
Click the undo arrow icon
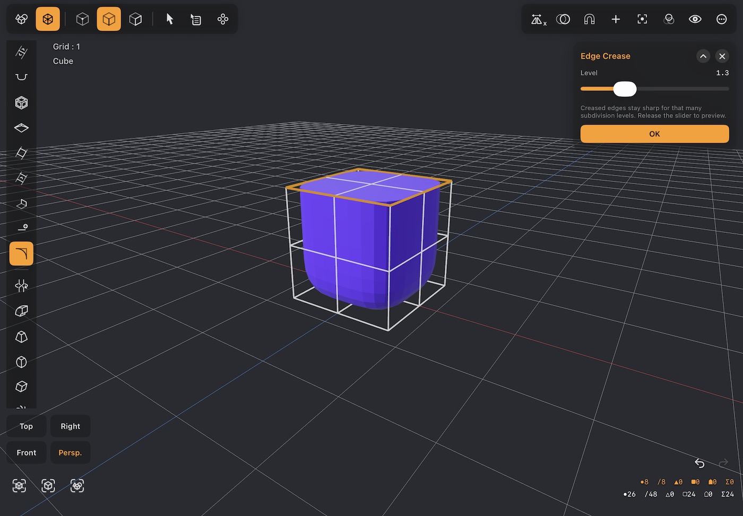(x=699, y=463)
